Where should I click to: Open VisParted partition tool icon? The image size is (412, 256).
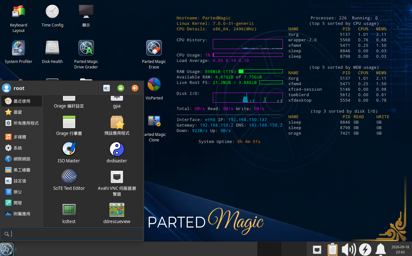pos(154,88)
